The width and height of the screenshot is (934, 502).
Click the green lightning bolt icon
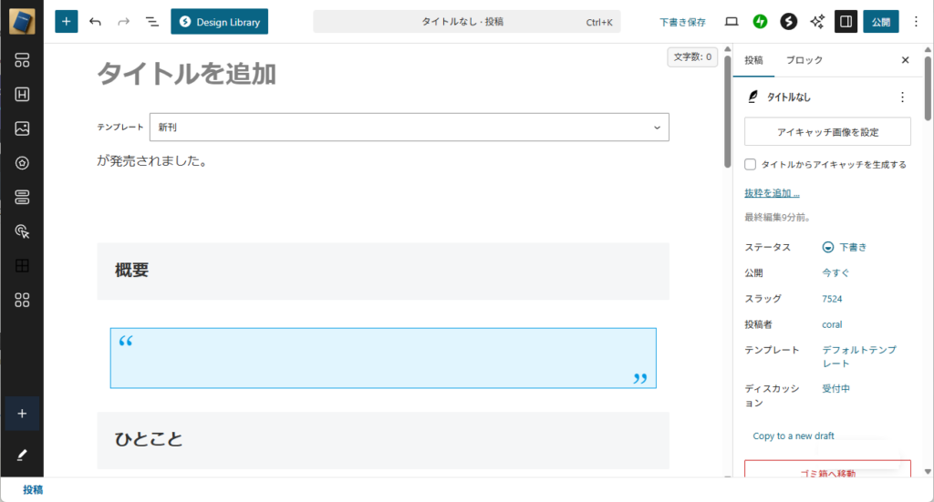click(x=760, y=22)
